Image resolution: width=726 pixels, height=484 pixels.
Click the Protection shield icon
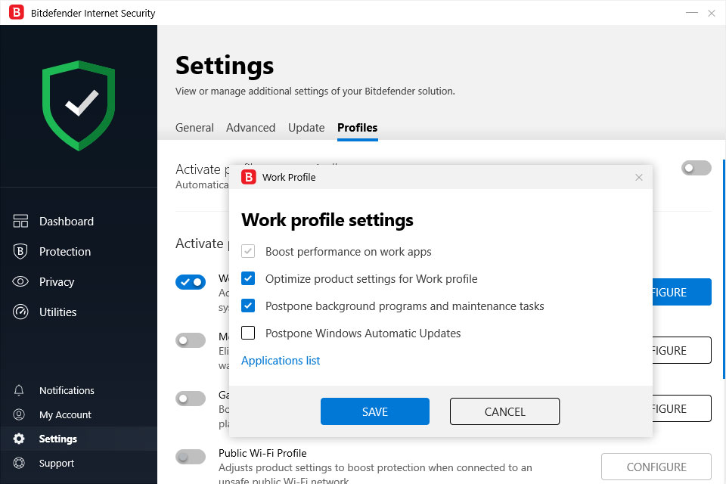20,252
